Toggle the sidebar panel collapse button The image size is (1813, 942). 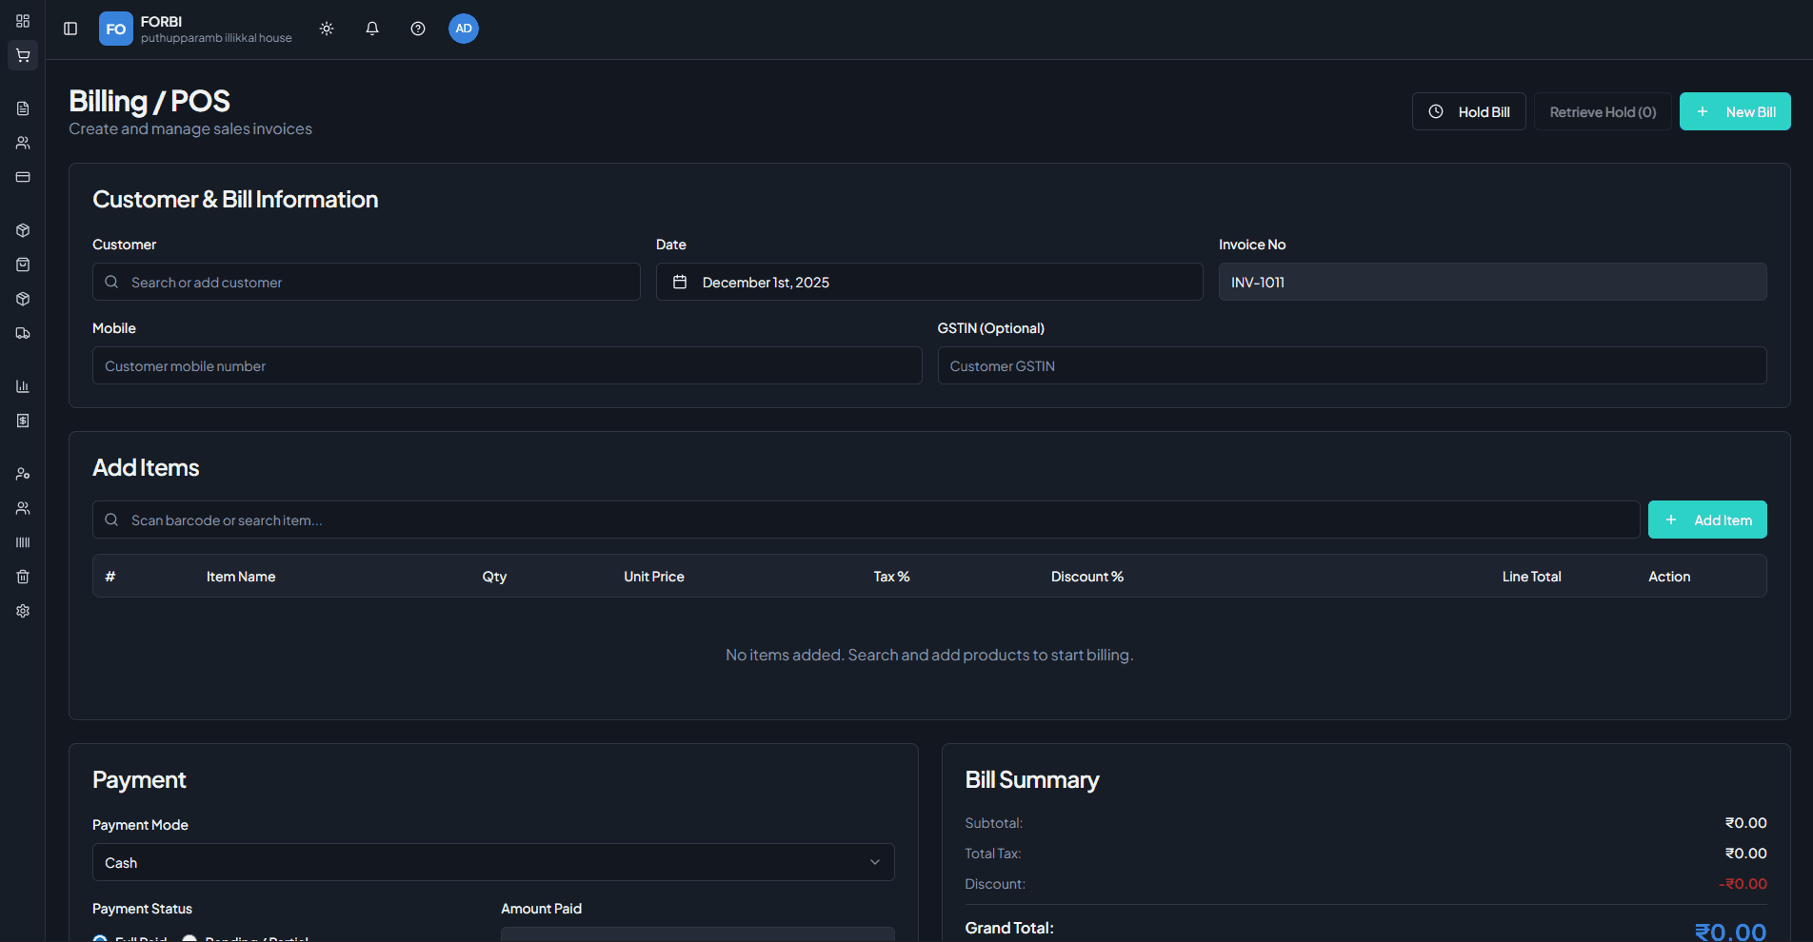pyautogui.click(x=70, y=29)
